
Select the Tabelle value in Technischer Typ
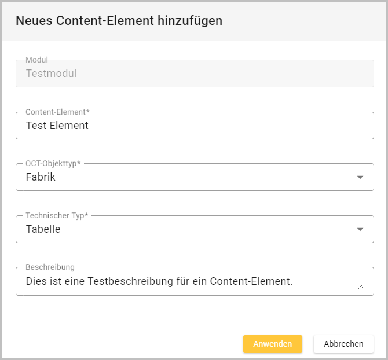click(43, 229)
